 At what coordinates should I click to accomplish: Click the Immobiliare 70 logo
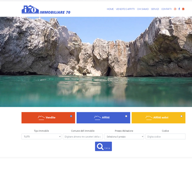[46, 10]
